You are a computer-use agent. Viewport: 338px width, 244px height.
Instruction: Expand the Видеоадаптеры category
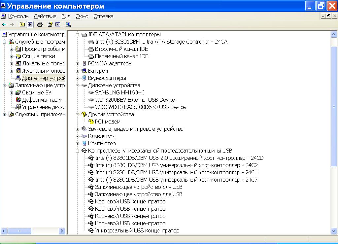78,78
